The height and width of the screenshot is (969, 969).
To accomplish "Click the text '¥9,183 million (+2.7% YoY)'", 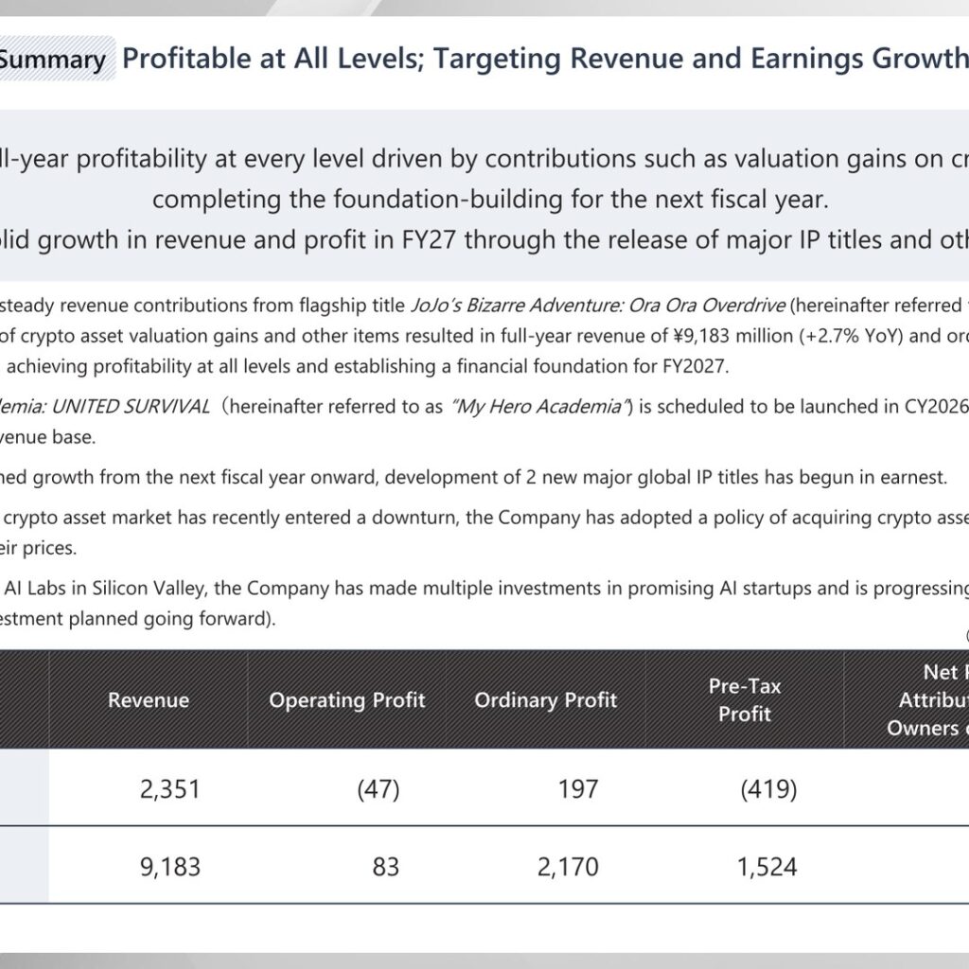I will [787, 336].
